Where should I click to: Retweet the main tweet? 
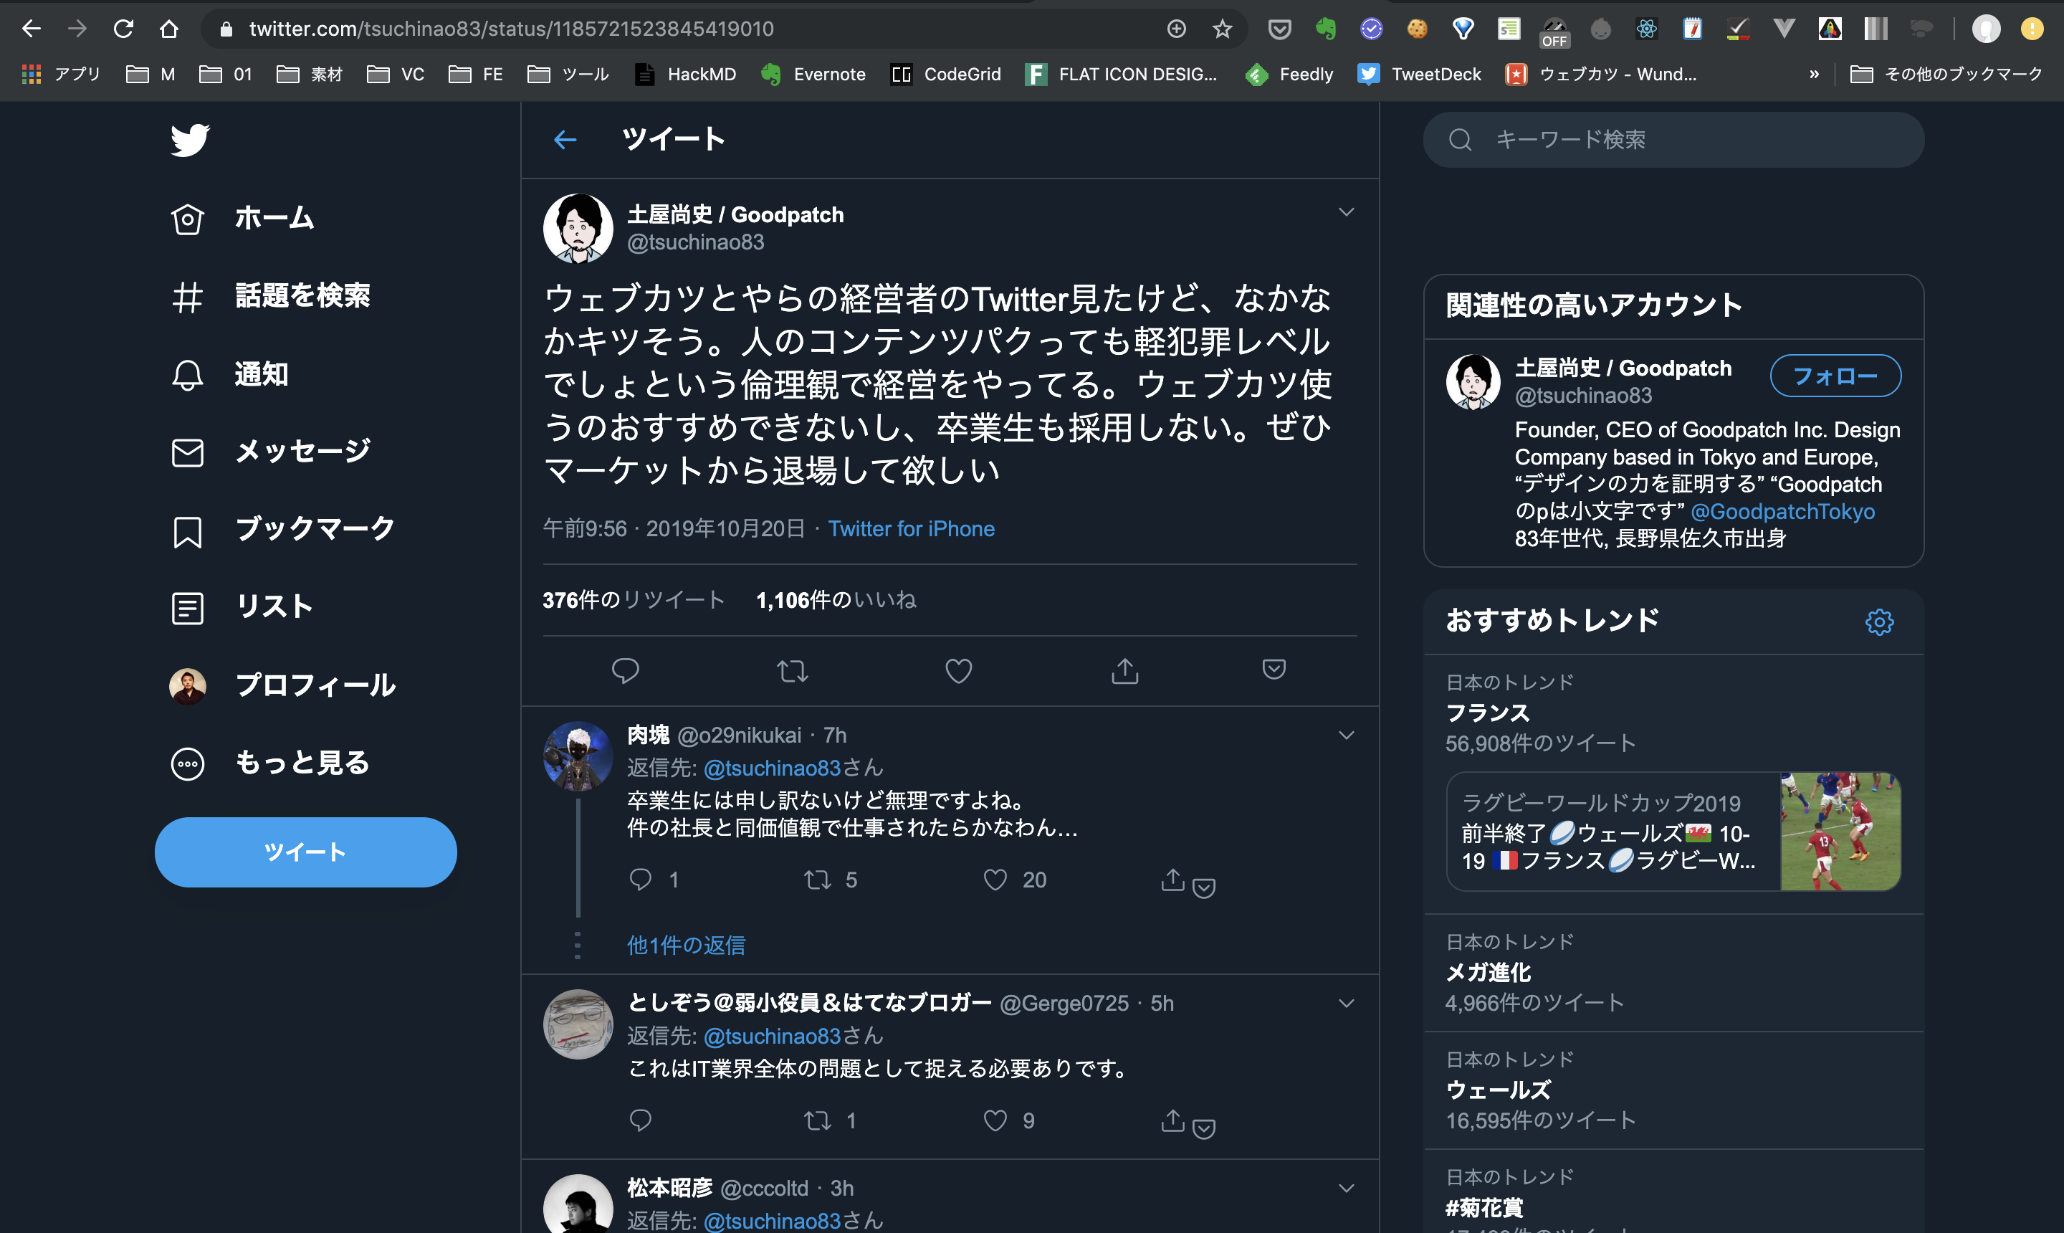[793, 670]
